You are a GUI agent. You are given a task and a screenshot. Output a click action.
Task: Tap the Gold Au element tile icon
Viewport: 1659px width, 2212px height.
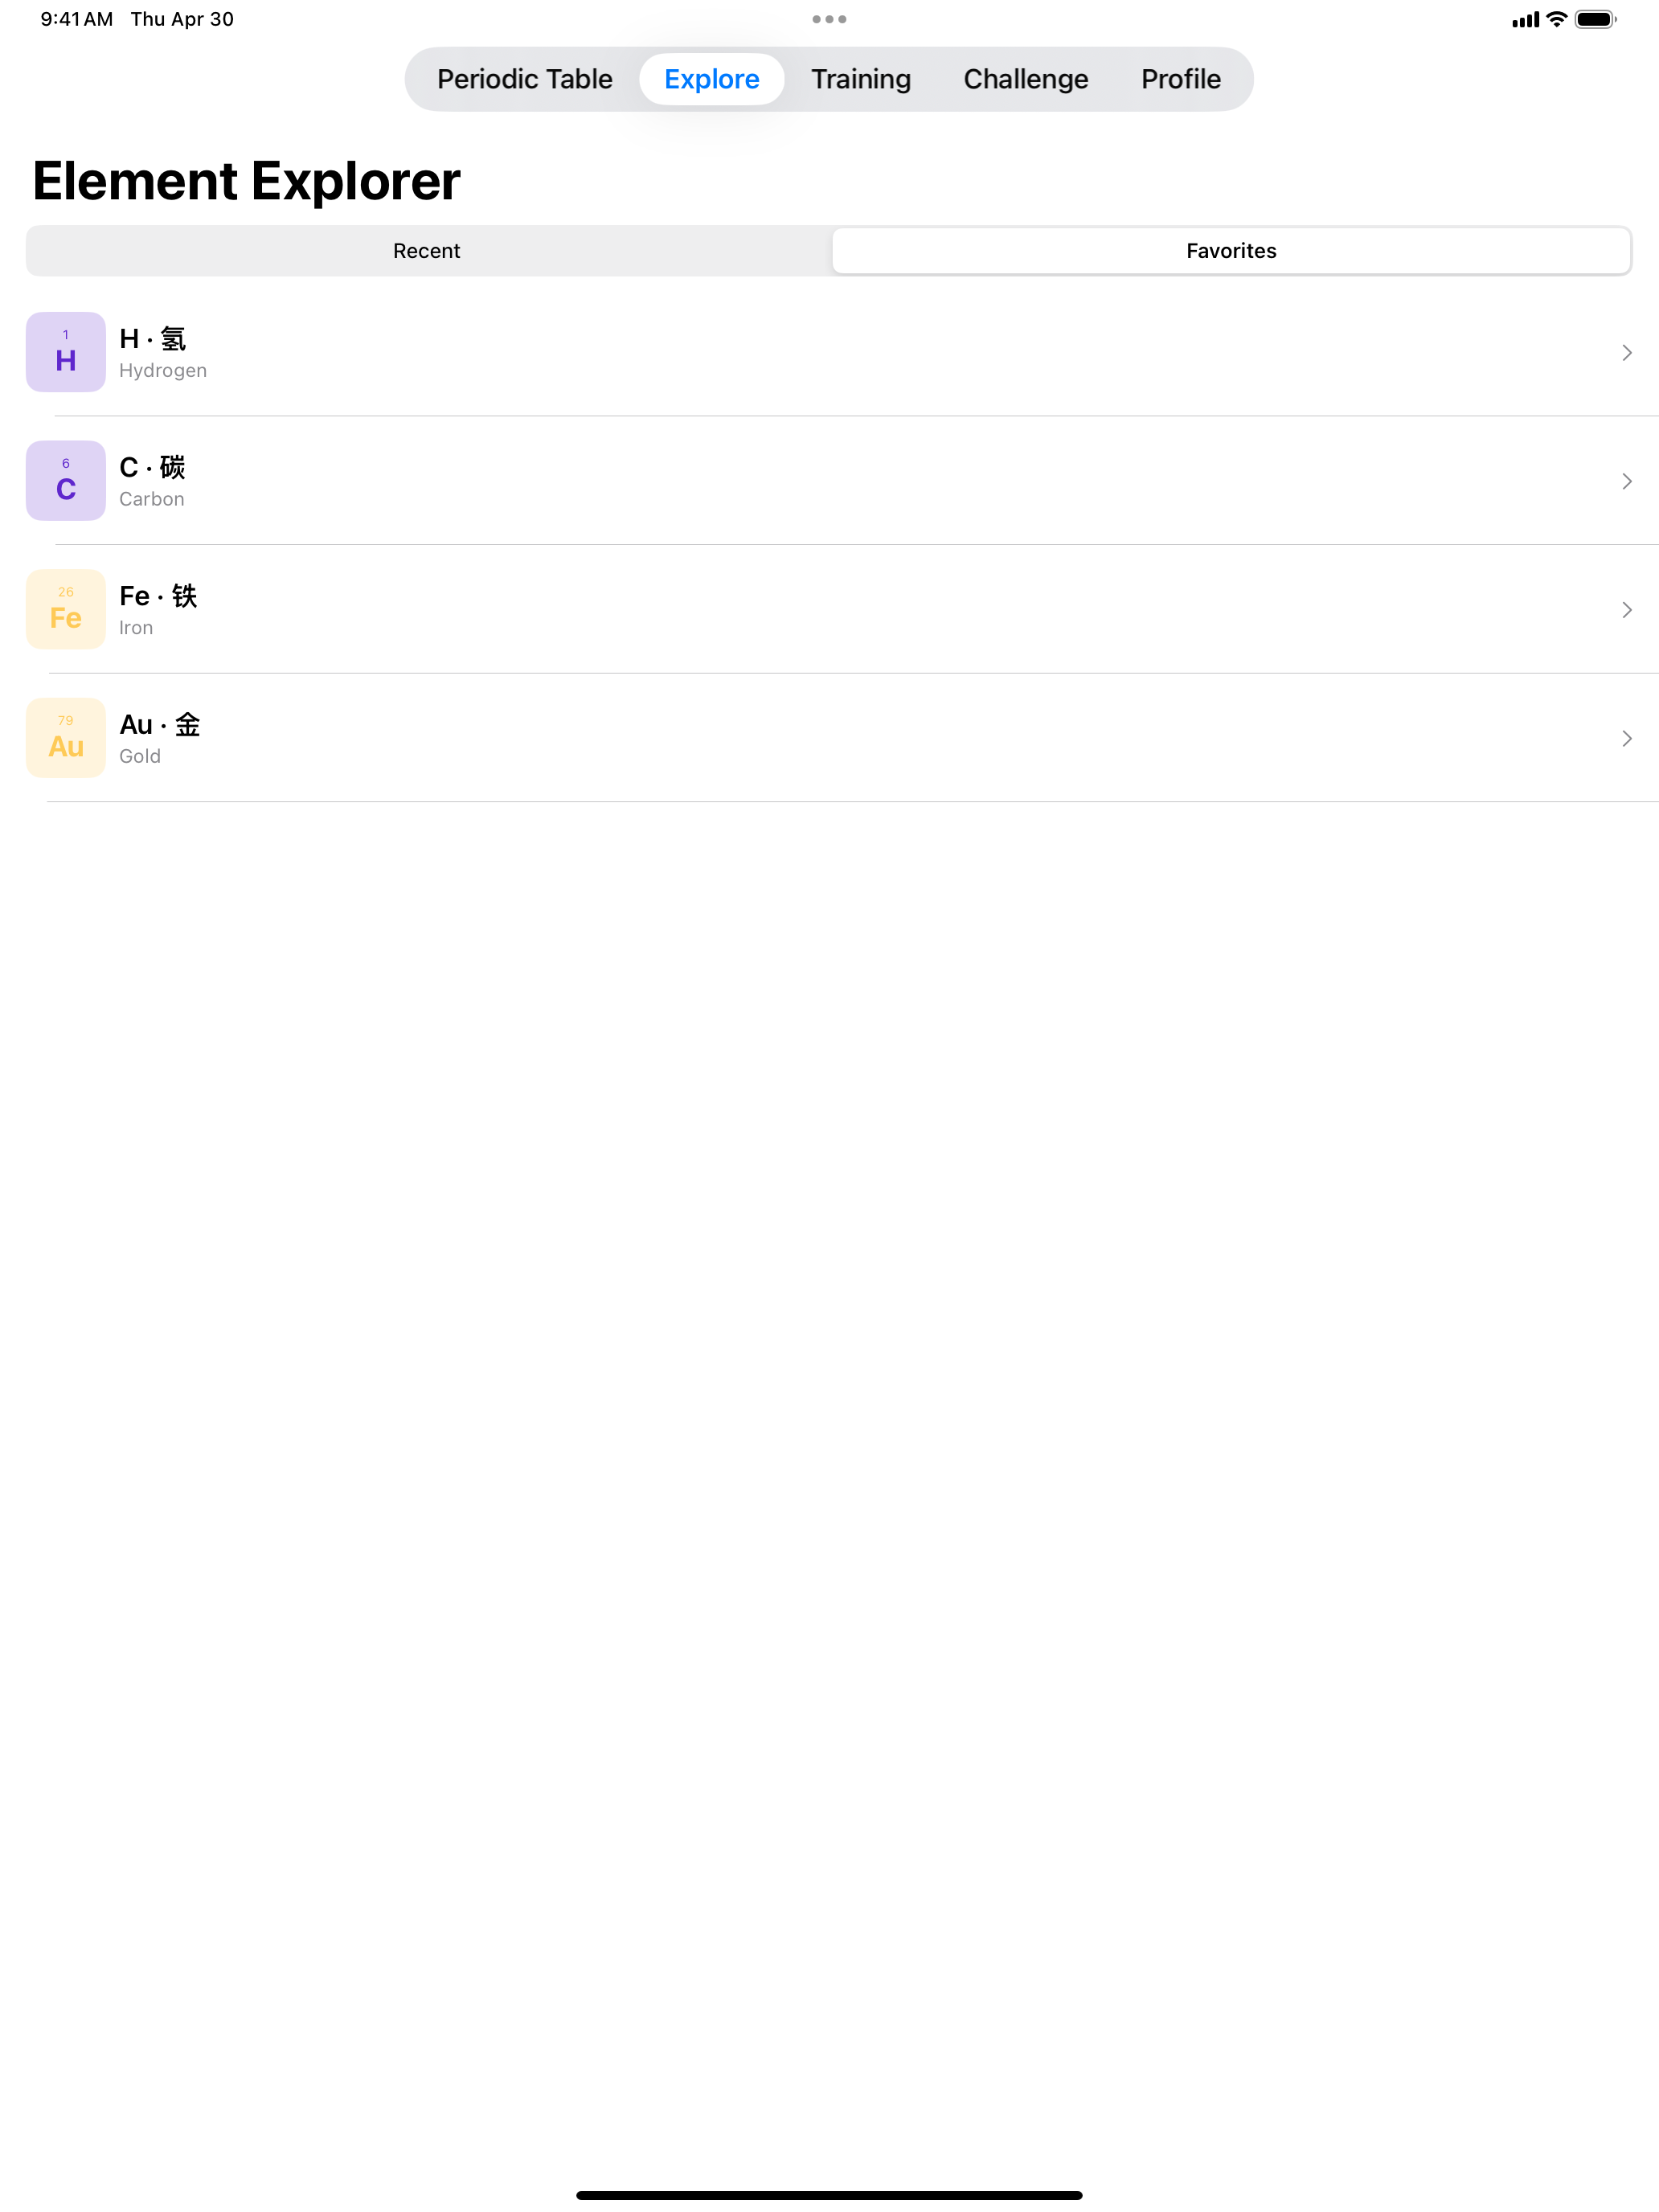(x=66, y=738)
